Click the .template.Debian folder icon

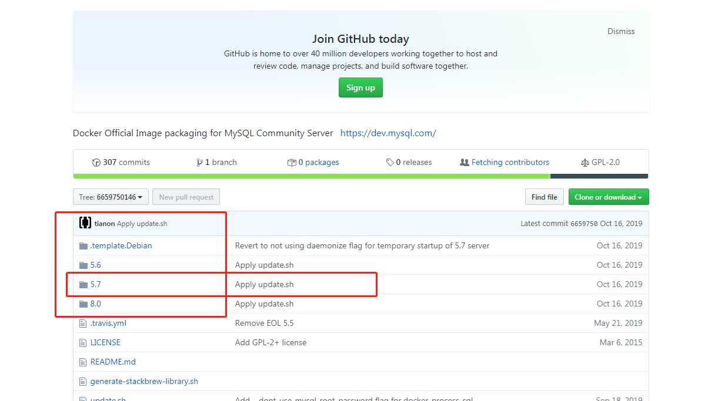click(84, 245)
